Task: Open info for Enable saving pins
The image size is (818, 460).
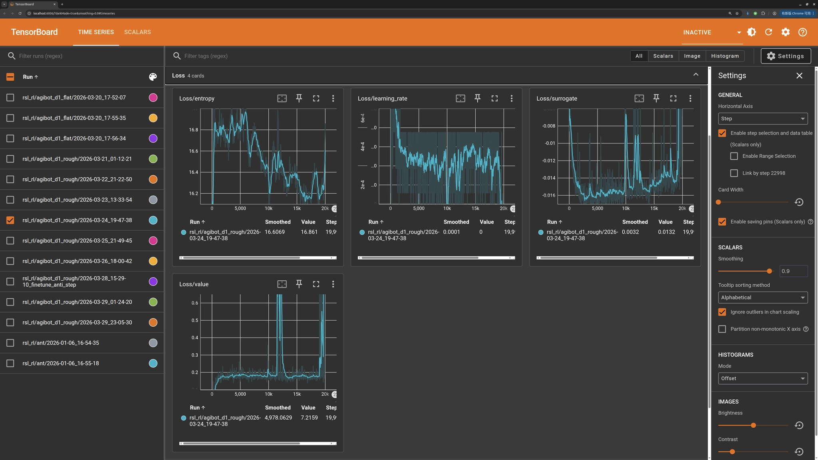Action: pyautogui.click(x=810, y=222)
